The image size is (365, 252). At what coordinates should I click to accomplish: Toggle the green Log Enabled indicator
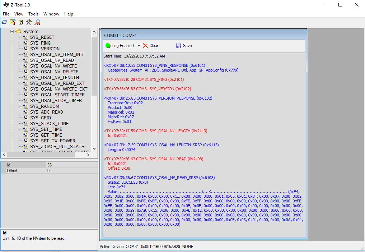[108, 46]
